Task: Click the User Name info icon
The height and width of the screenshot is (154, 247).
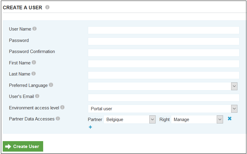Action: (x=34, y=29)
